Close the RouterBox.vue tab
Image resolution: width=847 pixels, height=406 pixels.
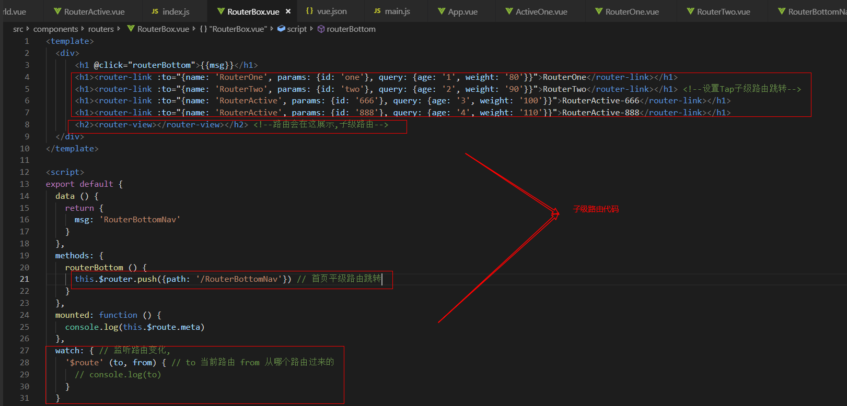(288, 11)
